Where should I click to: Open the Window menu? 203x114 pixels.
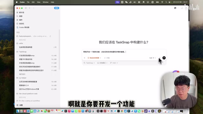click(x=46, y=2)
